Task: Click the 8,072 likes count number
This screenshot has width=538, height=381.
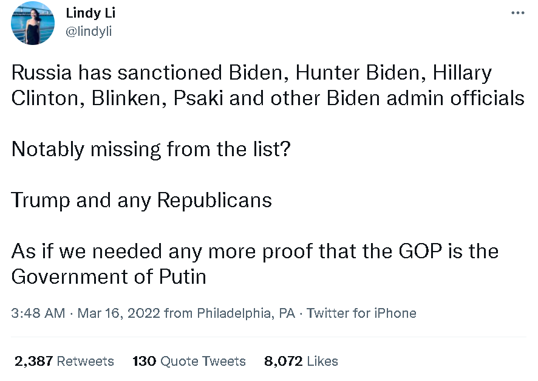Action: pyautogui.click(x=283, y=361)
